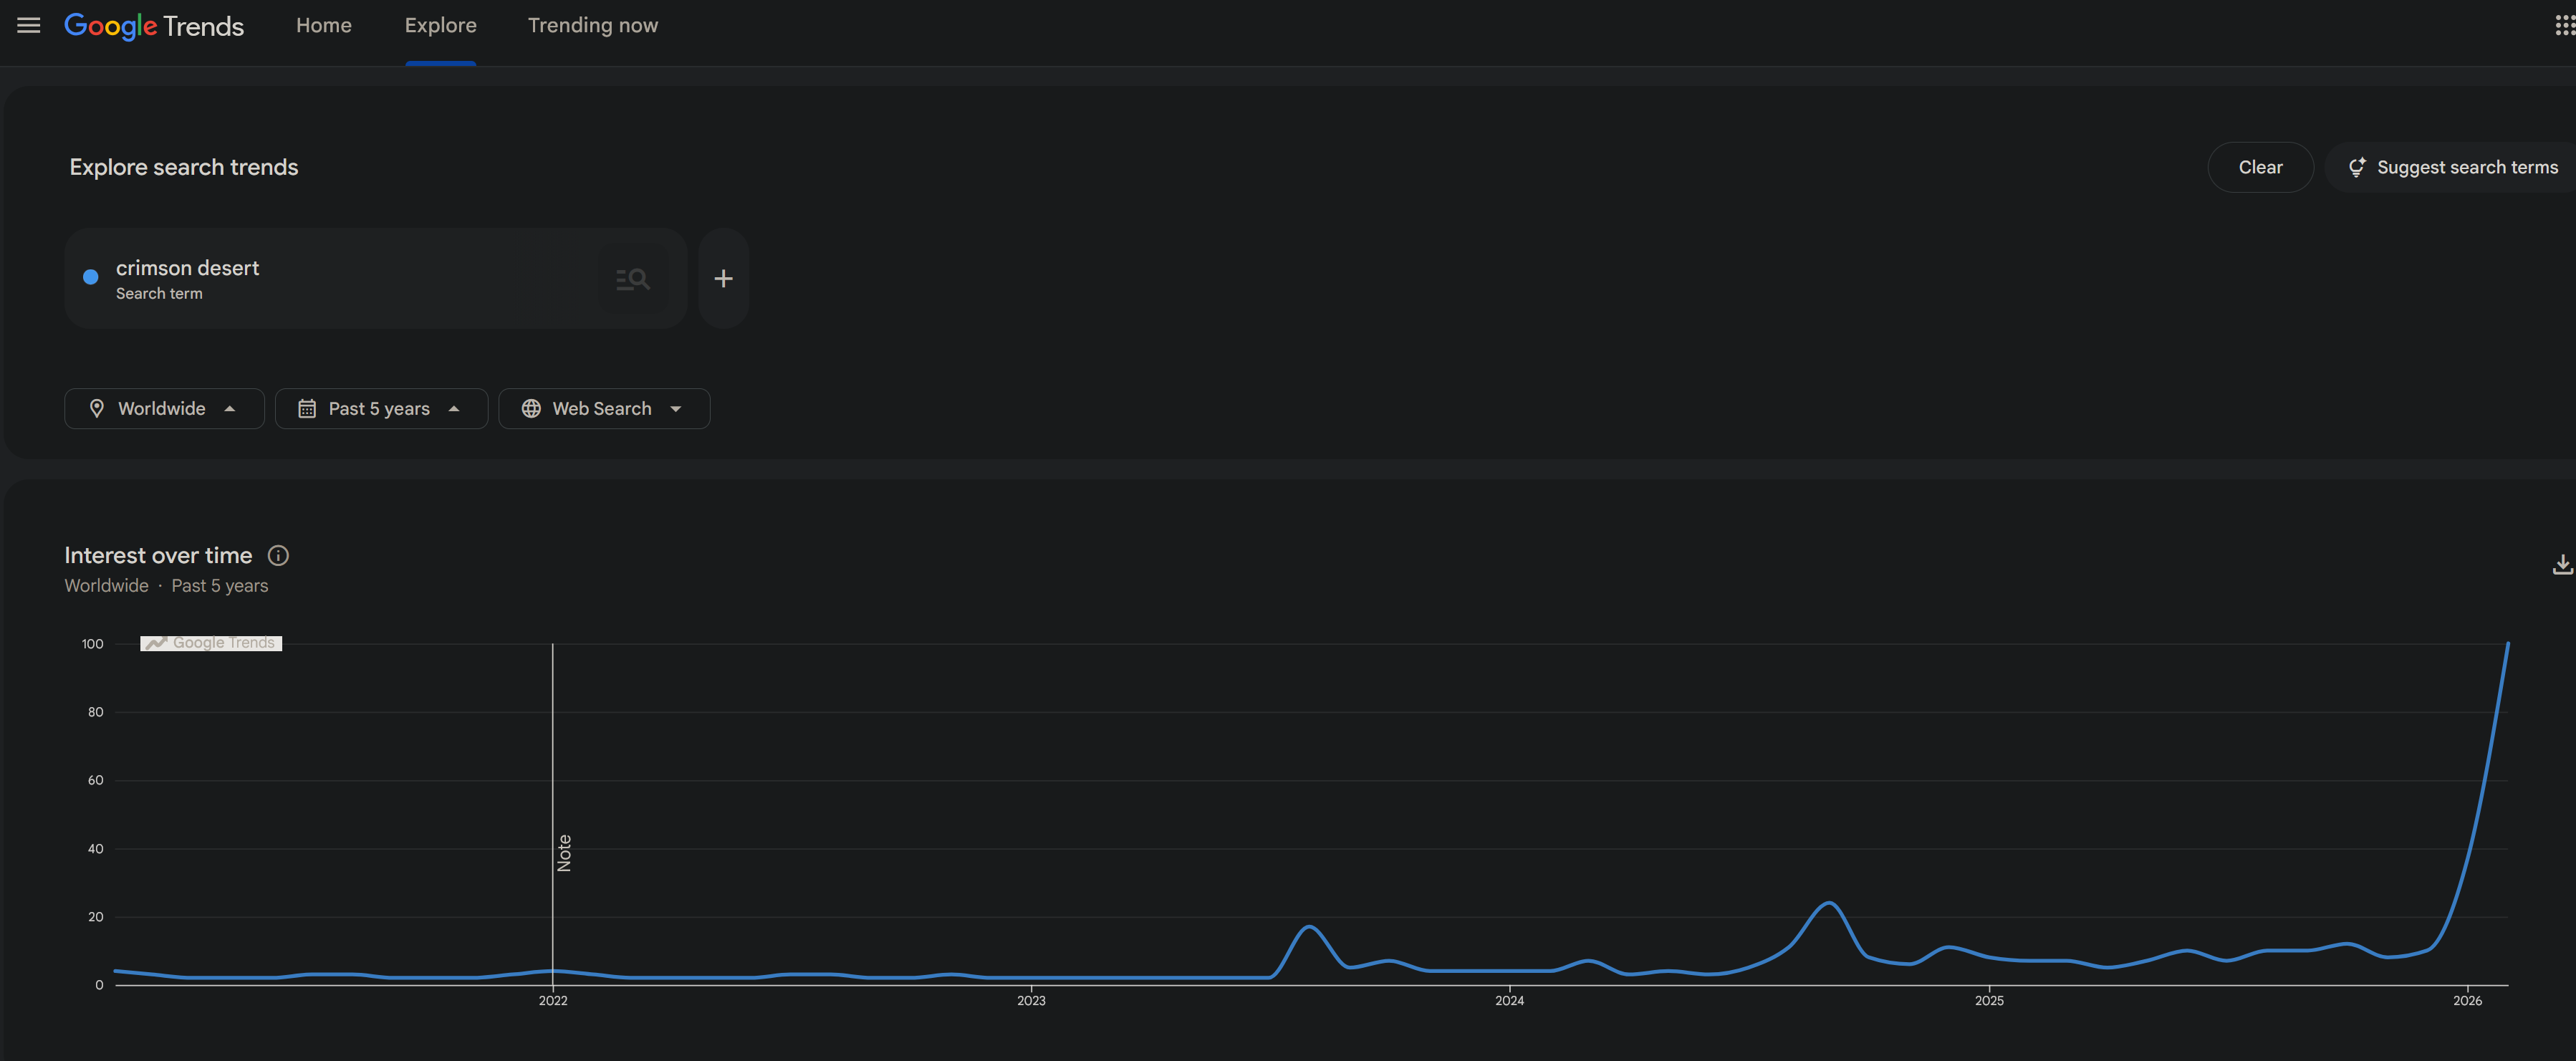Click the Google Trends logo

click(x=154, y=26)
